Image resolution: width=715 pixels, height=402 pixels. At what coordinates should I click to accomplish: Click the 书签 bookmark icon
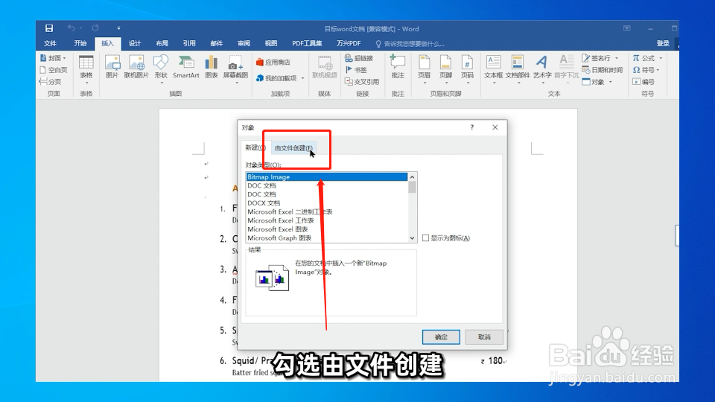[356, 70]
